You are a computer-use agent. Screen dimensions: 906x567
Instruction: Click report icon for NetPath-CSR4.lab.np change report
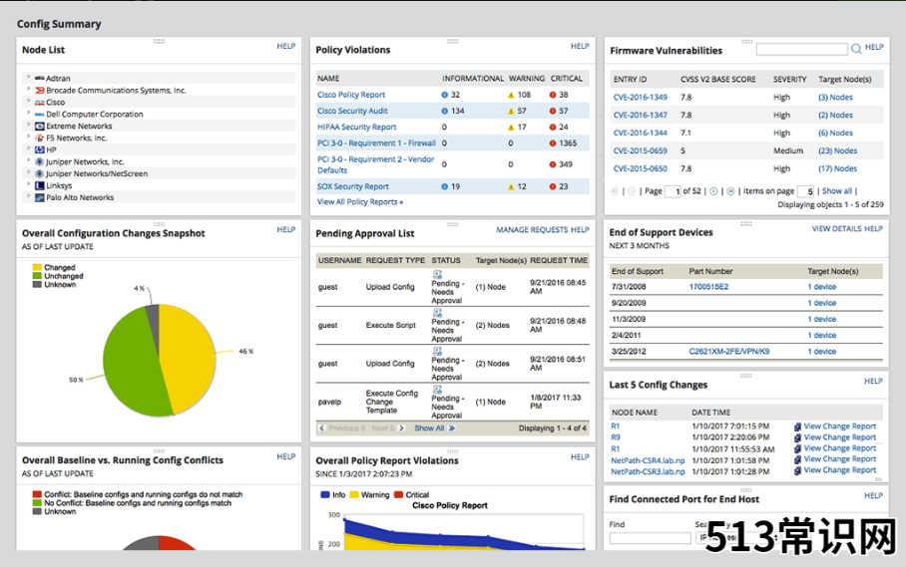[x=797, y=459]
